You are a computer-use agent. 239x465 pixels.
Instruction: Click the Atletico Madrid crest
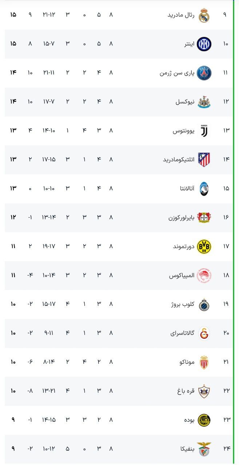(204, 159)
